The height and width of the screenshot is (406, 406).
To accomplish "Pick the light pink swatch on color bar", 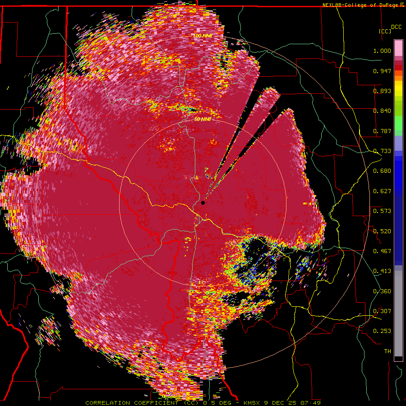I will (x=398, y=48).
